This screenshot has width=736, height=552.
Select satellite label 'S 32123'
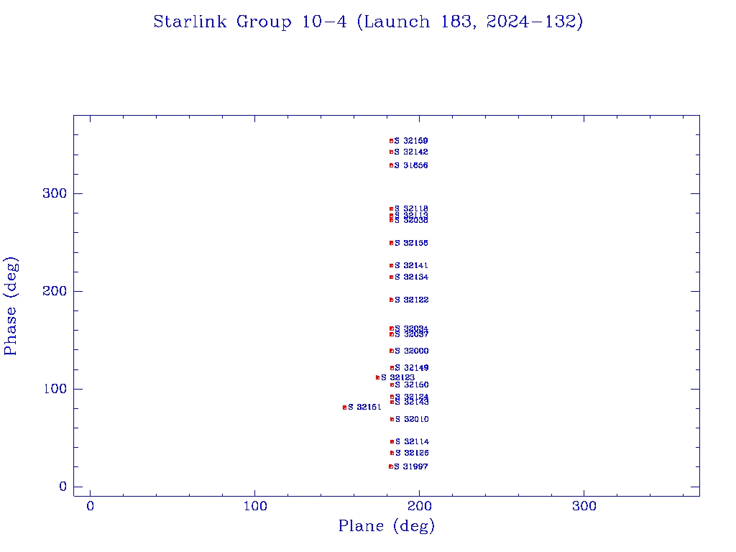(397, 377)
